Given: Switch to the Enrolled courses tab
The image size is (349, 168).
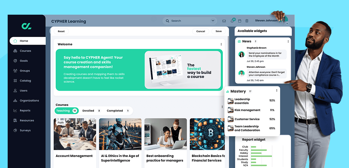Looking at the screenshot, I should point(91,111).
